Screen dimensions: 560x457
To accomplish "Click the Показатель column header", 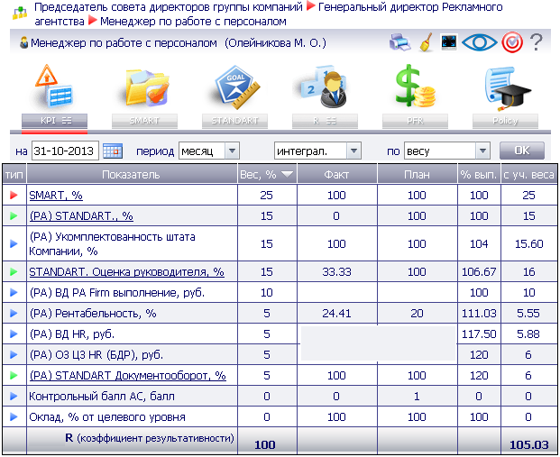I will 132,174.
